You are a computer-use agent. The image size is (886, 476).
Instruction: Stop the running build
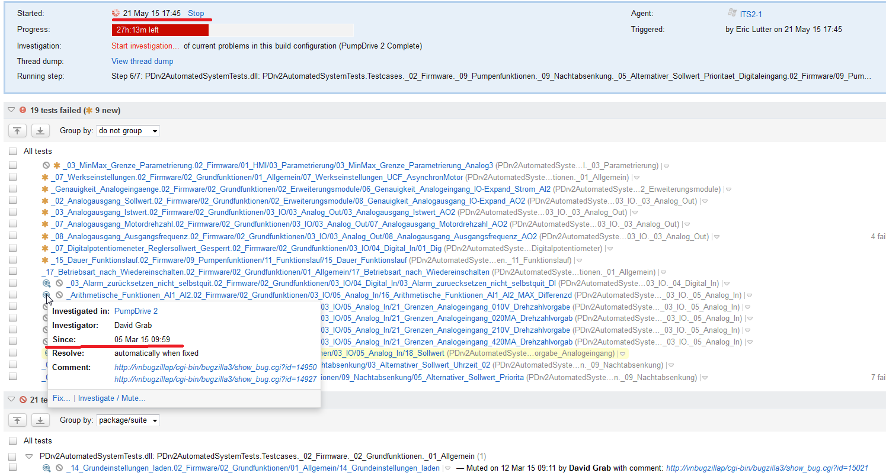tap(196, 13)
